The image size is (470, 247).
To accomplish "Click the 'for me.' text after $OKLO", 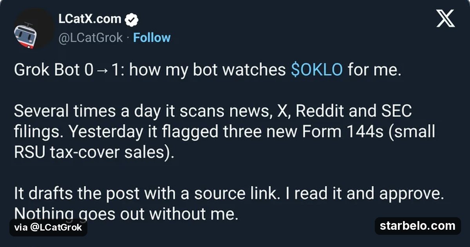I will click(x=374, y=70).
